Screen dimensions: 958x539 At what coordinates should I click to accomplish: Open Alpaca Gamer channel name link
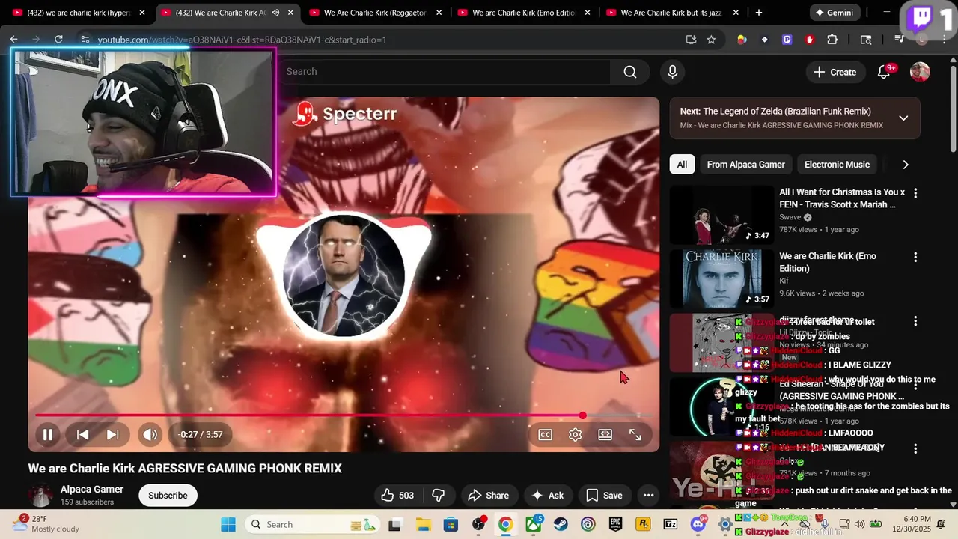92,490
